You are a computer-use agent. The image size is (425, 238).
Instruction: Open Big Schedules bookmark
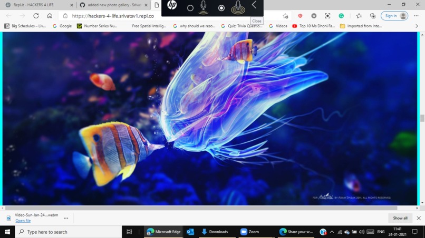click(x=25, y=26)
